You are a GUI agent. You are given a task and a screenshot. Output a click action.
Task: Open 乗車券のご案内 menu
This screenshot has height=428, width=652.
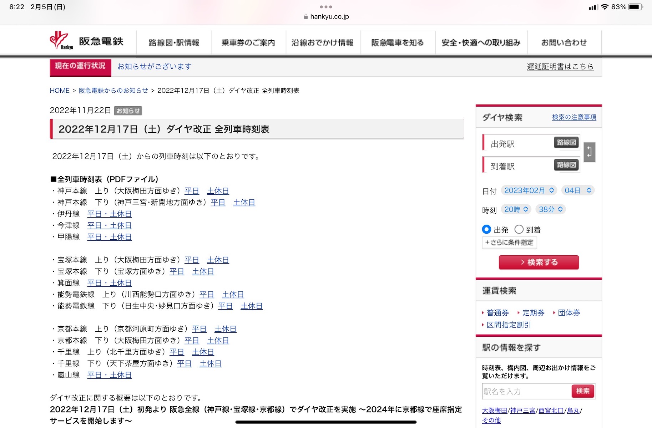coord(248,43)
